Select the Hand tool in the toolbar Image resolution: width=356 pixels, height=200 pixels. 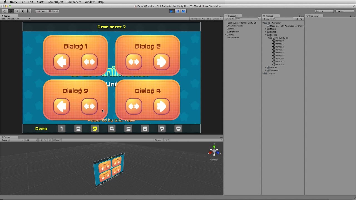tap(4, 11)
